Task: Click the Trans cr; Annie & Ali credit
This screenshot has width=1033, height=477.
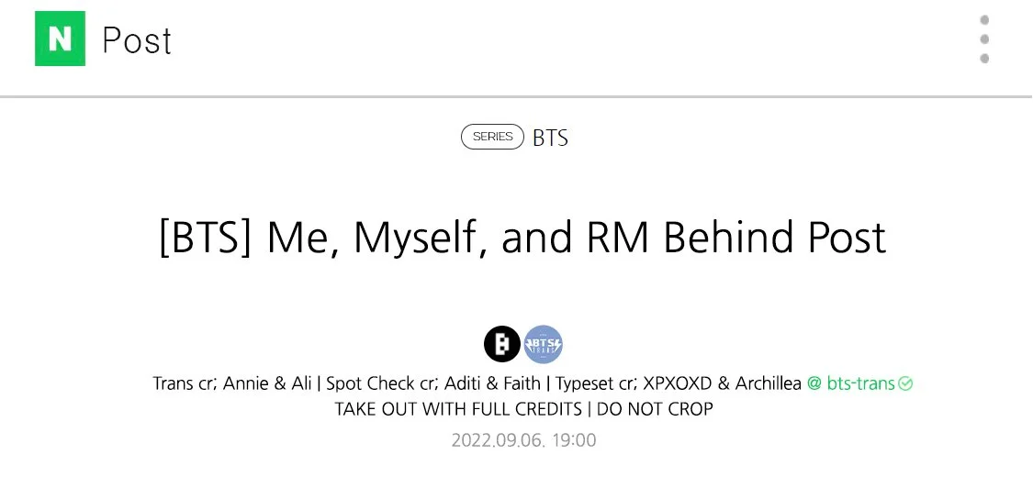Action: click(232, 383)
